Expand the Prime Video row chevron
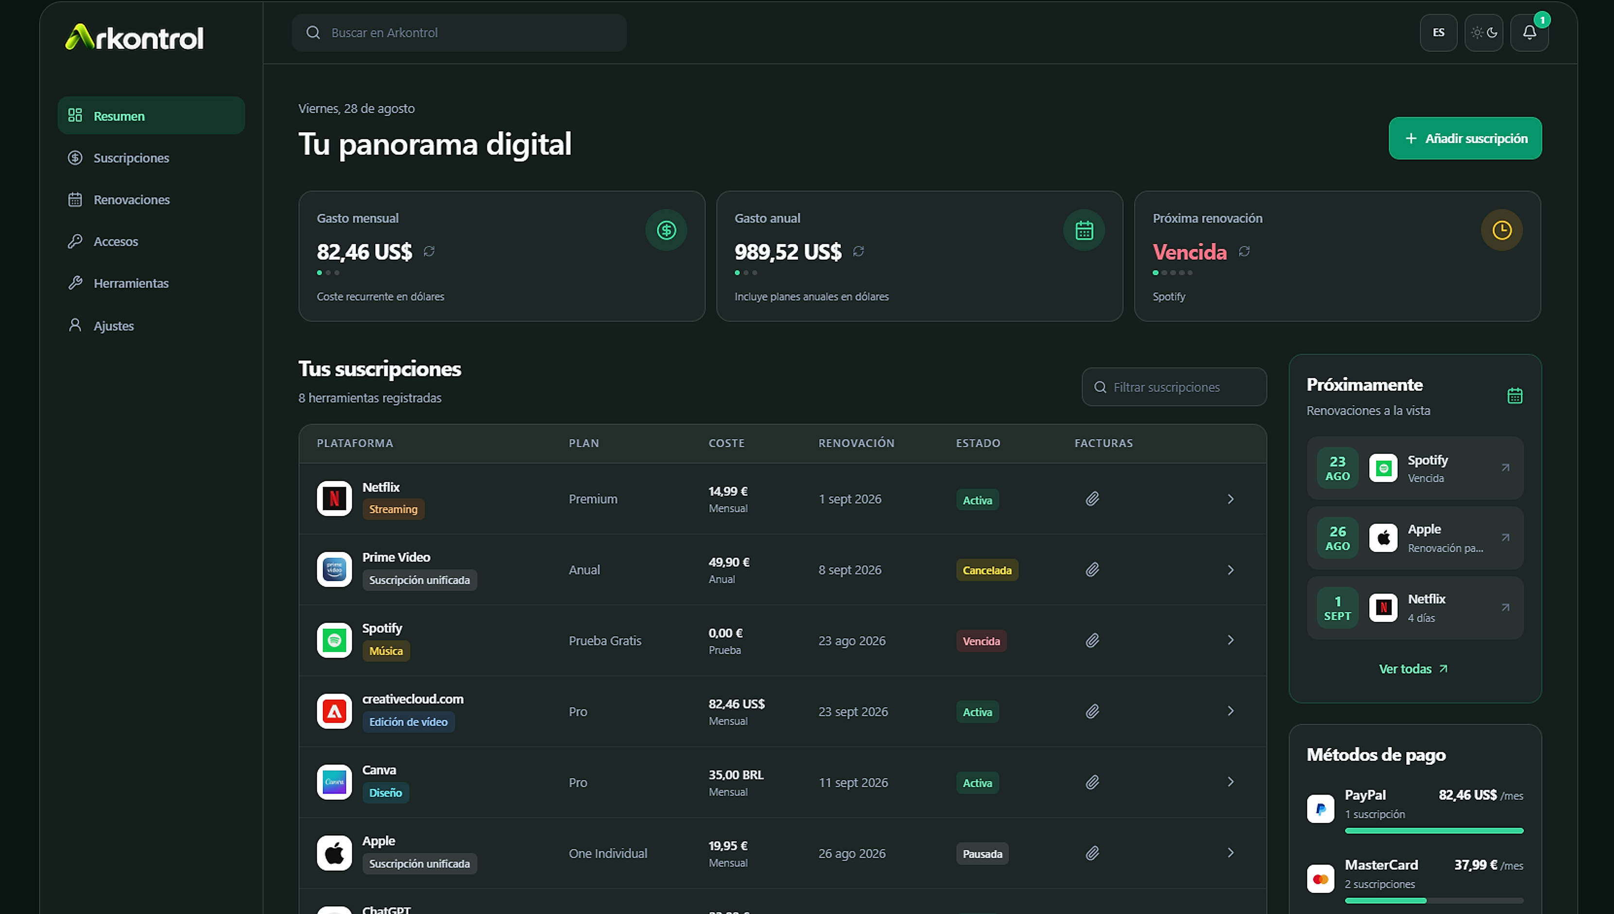 click(1230, 570)
